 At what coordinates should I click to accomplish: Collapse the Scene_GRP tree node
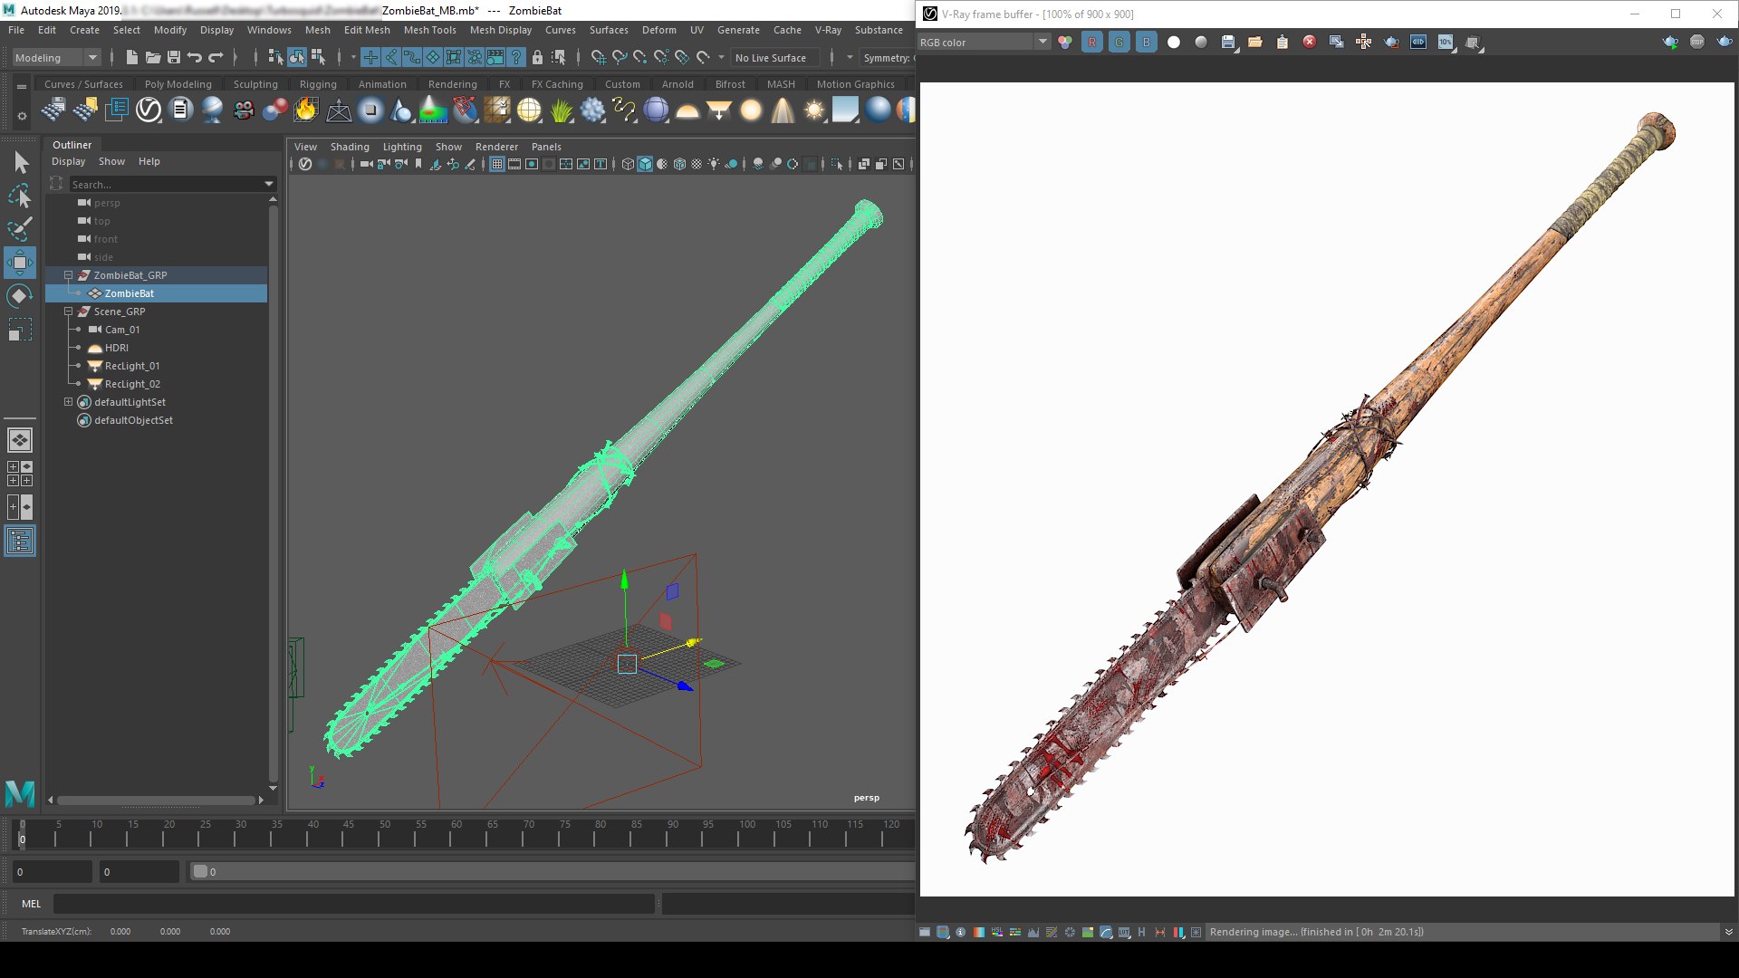coord(68,311)
